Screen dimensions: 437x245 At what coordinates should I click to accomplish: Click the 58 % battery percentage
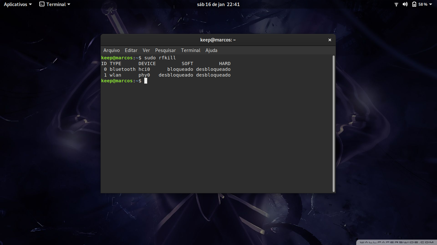pos(423,4)
